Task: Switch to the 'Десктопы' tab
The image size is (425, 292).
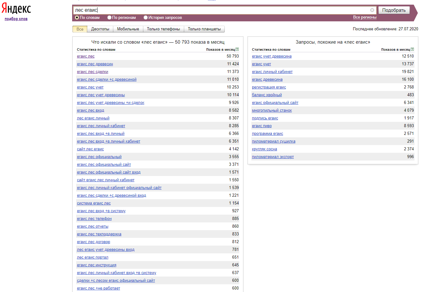Action: tap(100, 29)
